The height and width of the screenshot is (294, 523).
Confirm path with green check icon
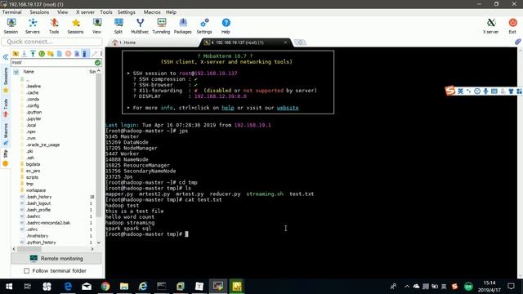[x=97, y=62]
